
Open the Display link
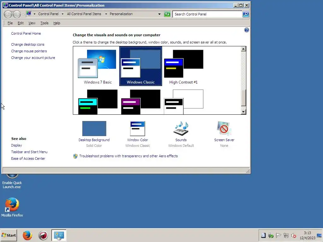16,145
